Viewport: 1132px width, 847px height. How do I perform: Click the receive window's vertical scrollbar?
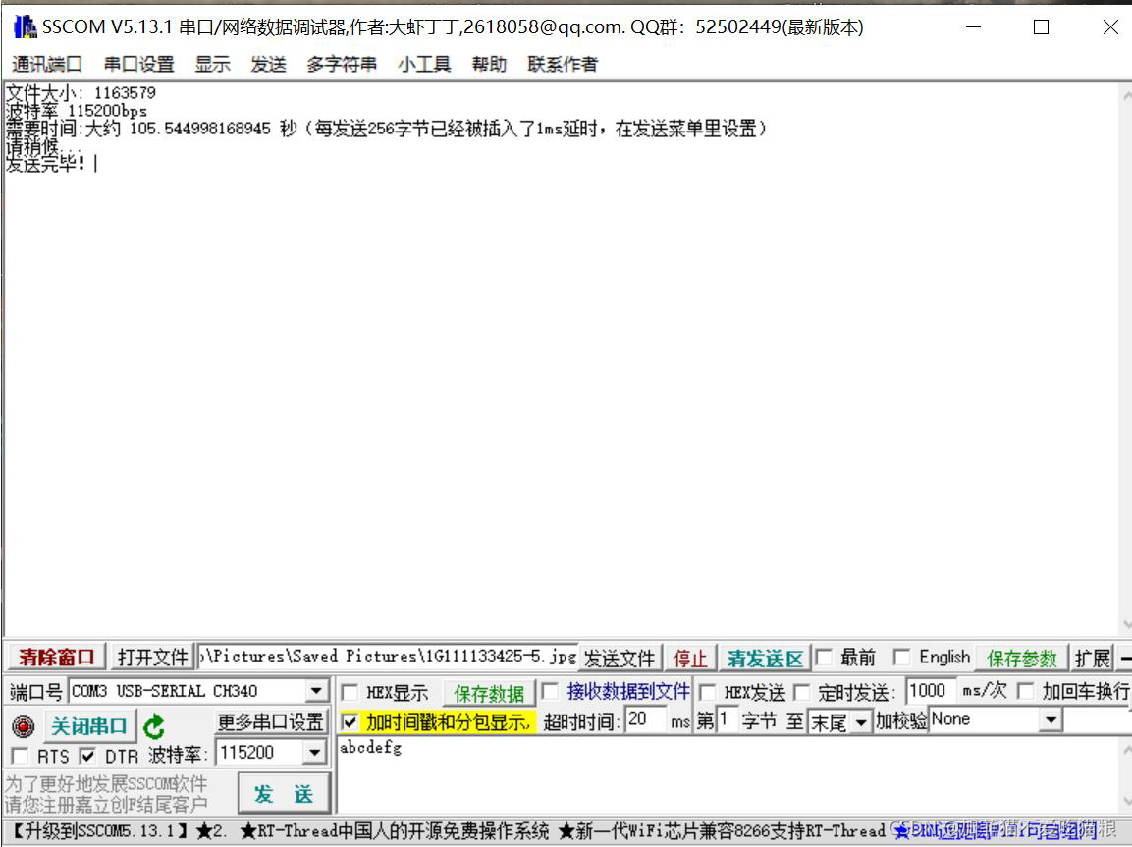1125,359
